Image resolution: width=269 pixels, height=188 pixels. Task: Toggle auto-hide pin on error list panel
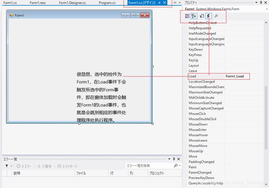pyautogui.click(x=174, y=159)
